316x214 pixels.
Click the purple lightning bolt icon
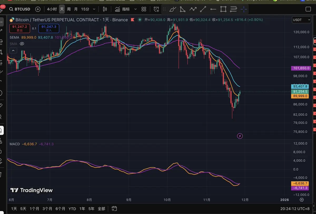[240, 136]
